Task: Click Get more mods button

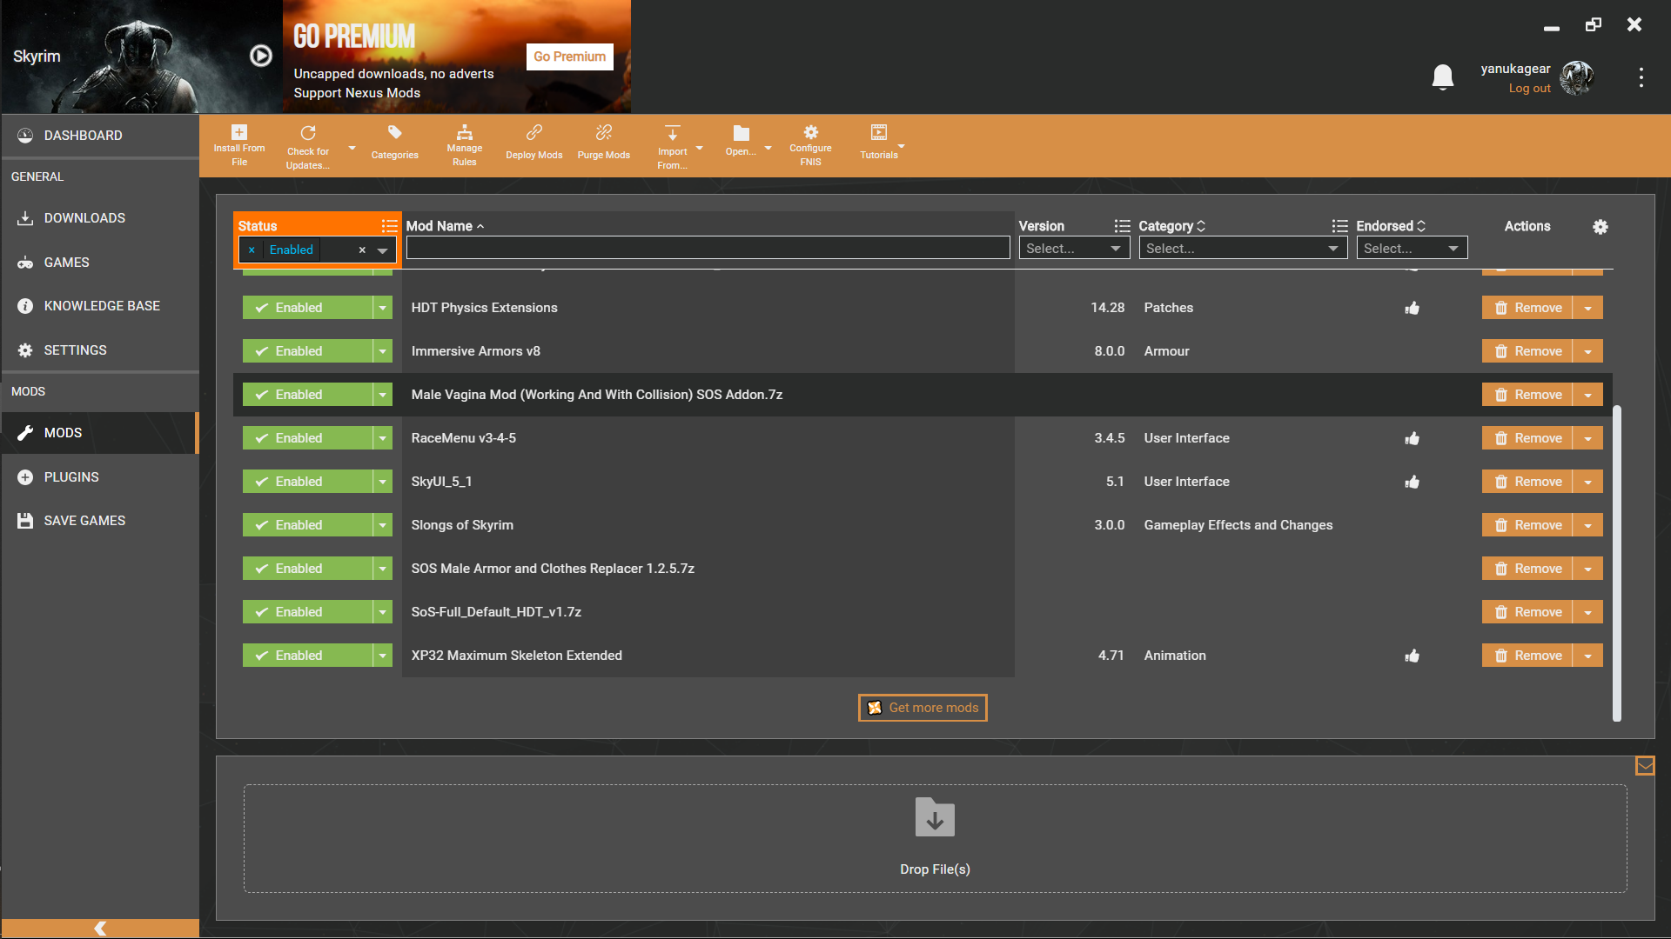Action: click(x=923, y=708)
